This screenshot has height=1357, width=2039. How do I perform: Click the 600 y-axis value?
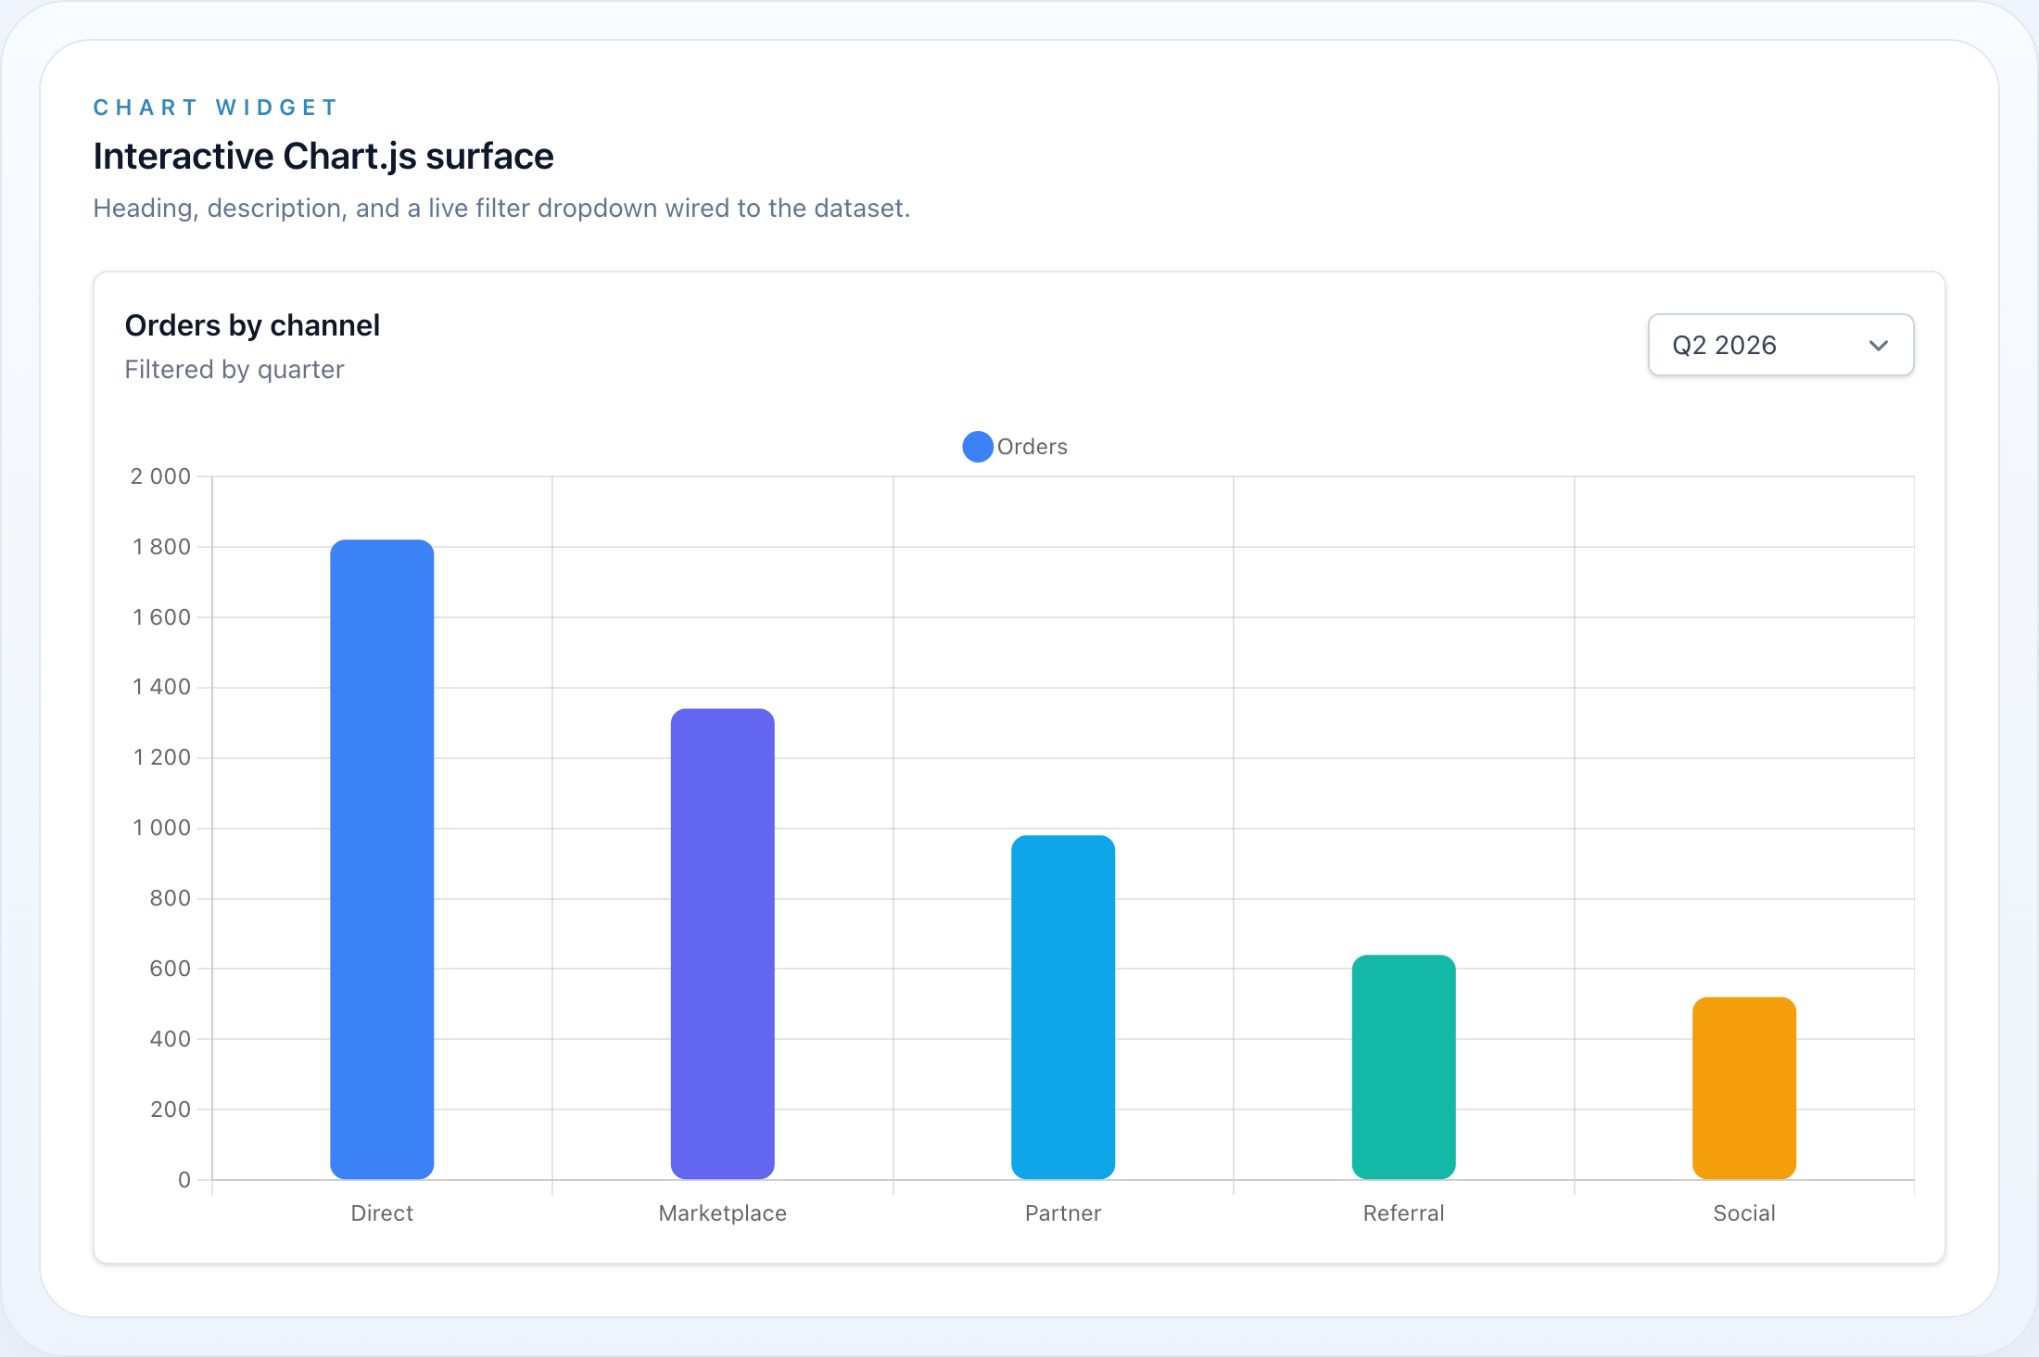point(171,969)
